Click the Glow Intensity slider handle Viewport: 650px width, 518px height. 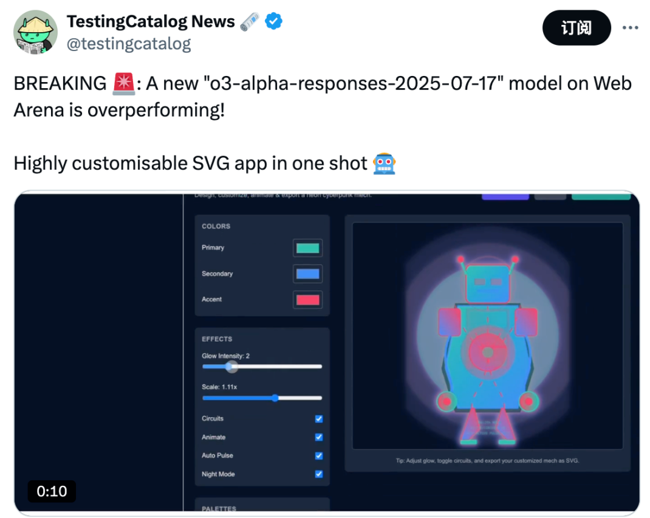230,367
